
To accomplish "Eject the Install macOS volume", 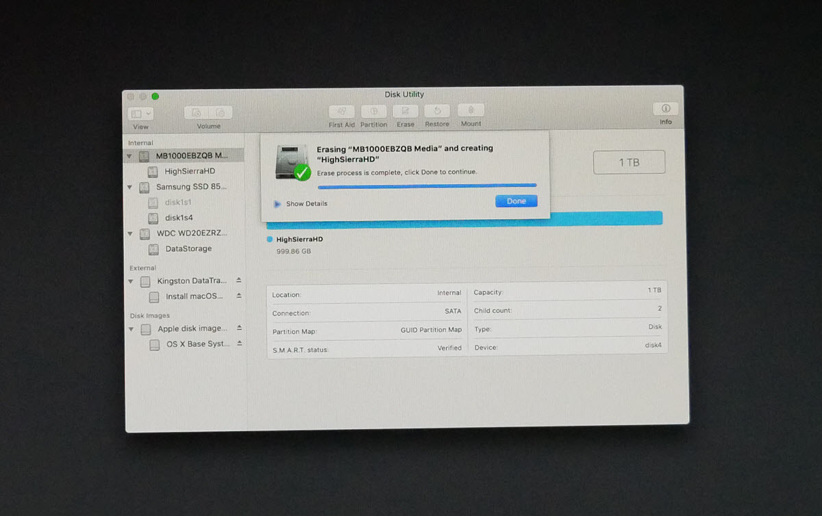I will coord(239,296).
